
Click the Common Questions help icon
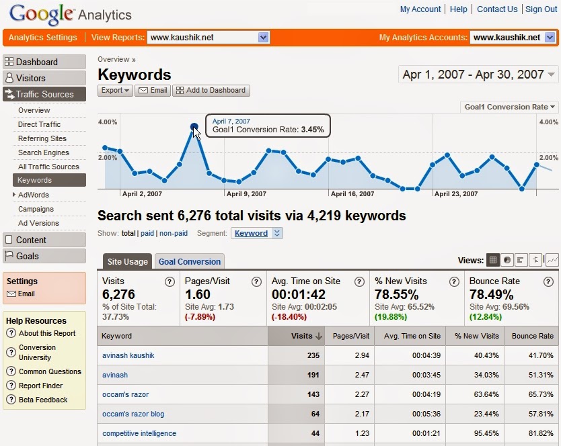click(11, 371)
